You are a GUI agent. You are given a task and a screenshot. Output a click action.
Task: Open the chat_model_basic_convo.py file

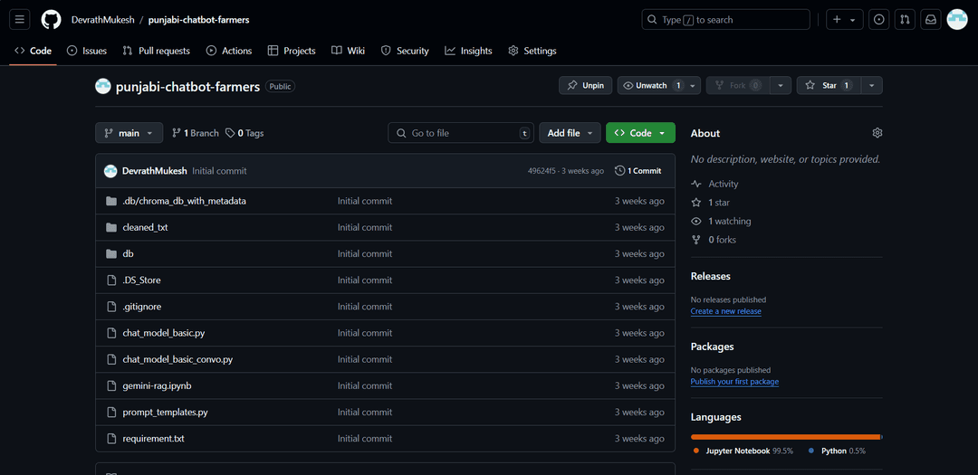(177, 359)
